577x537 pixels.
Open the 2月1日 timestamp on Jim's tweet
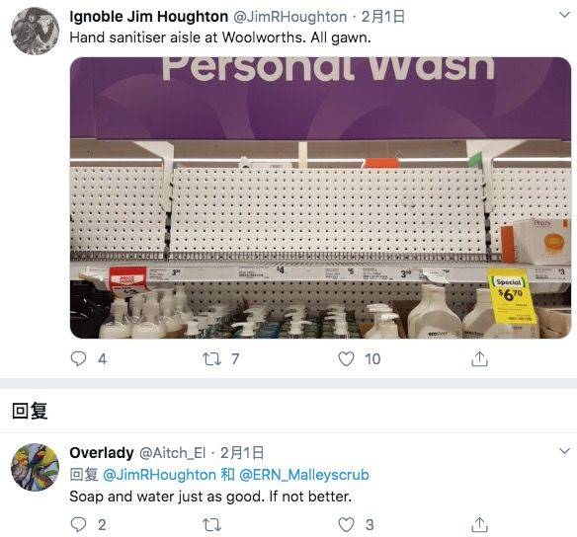[x=383, y=17]
